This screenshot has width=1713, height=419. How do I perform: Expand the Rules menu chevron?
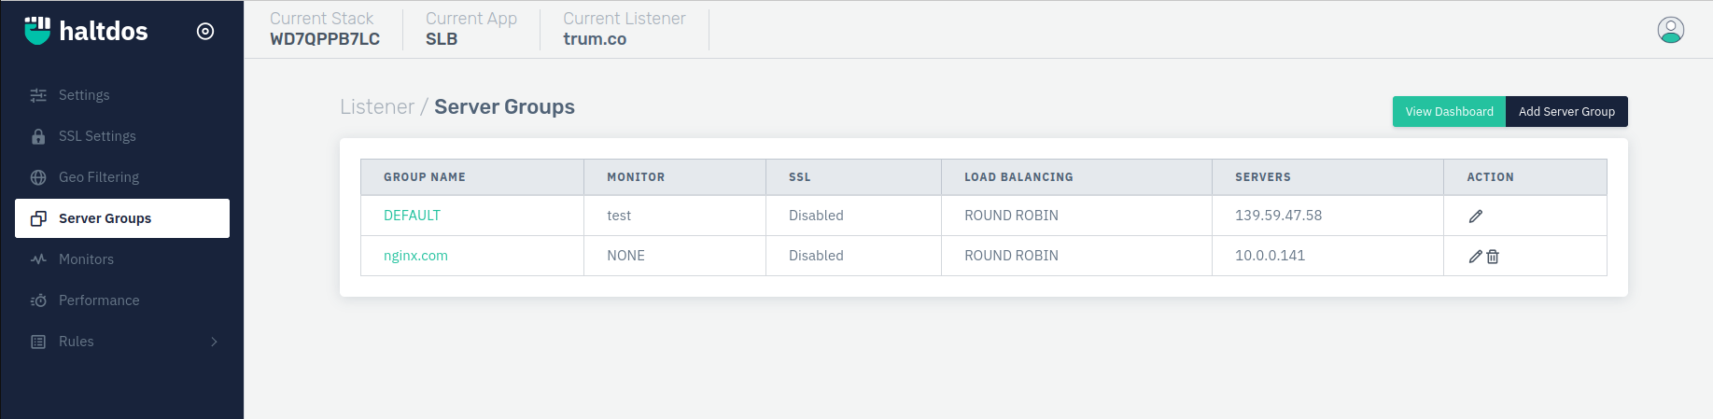coord(214,342)
